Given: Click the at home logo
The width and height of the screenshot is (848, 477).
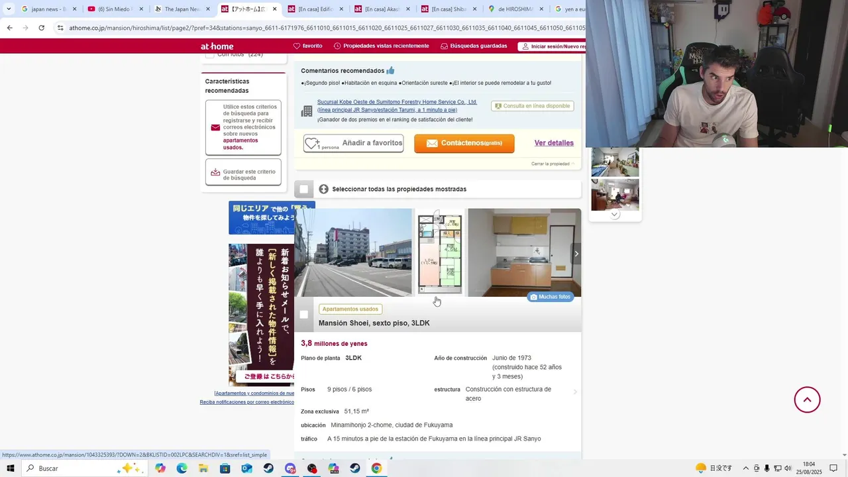Looking at the screenshot, I should [x=217, y=46].
